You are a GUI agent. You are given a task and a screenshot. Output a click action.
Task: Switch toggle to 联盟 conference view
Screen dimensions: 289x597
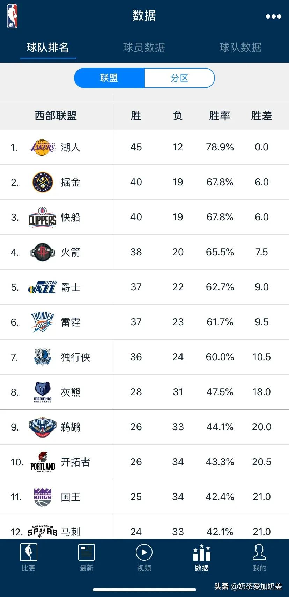109,78
